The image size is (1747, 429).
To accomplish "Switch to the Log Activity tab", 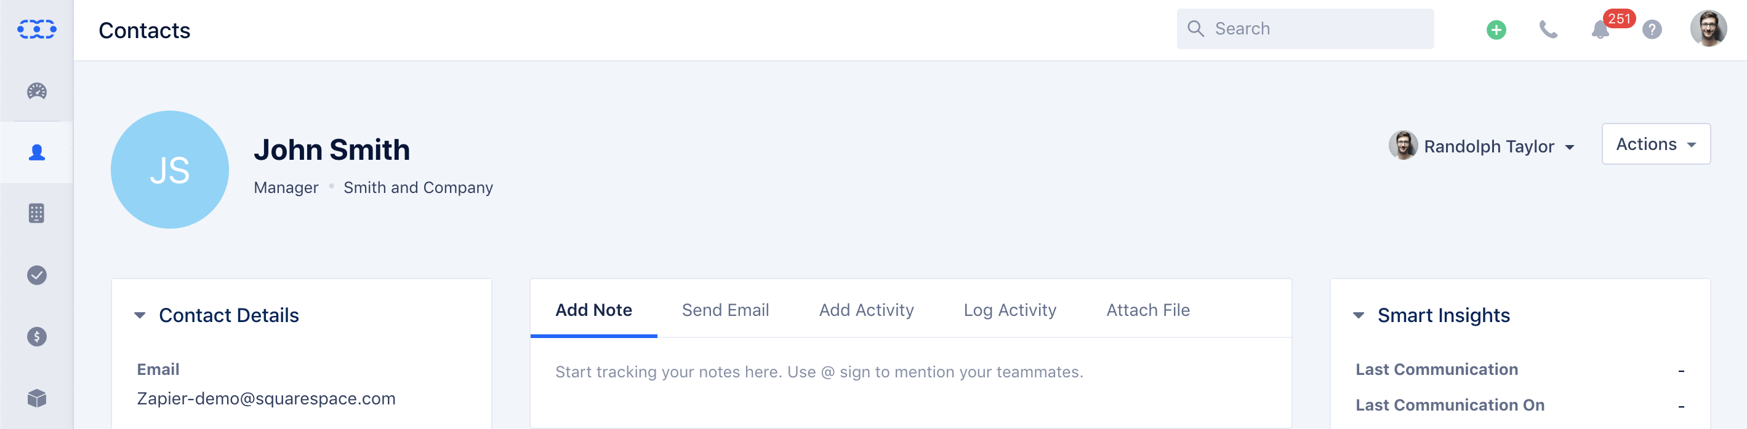I will tap(1010, 310).
